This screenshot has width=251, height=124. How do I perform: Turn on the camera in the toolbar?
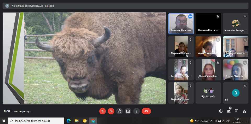point(111,111)
